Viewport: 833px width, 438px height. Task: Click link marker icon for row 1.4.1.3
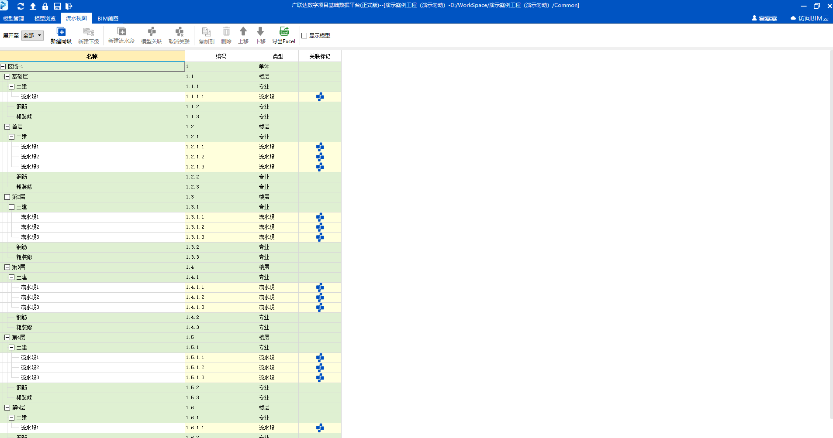tap(320, 308)
